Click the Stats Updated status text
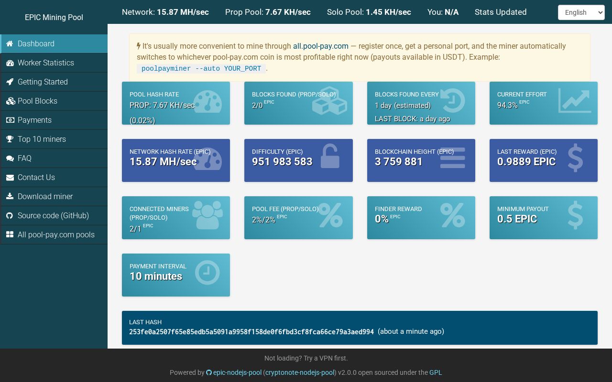612x382 pixels. [501, 12]
